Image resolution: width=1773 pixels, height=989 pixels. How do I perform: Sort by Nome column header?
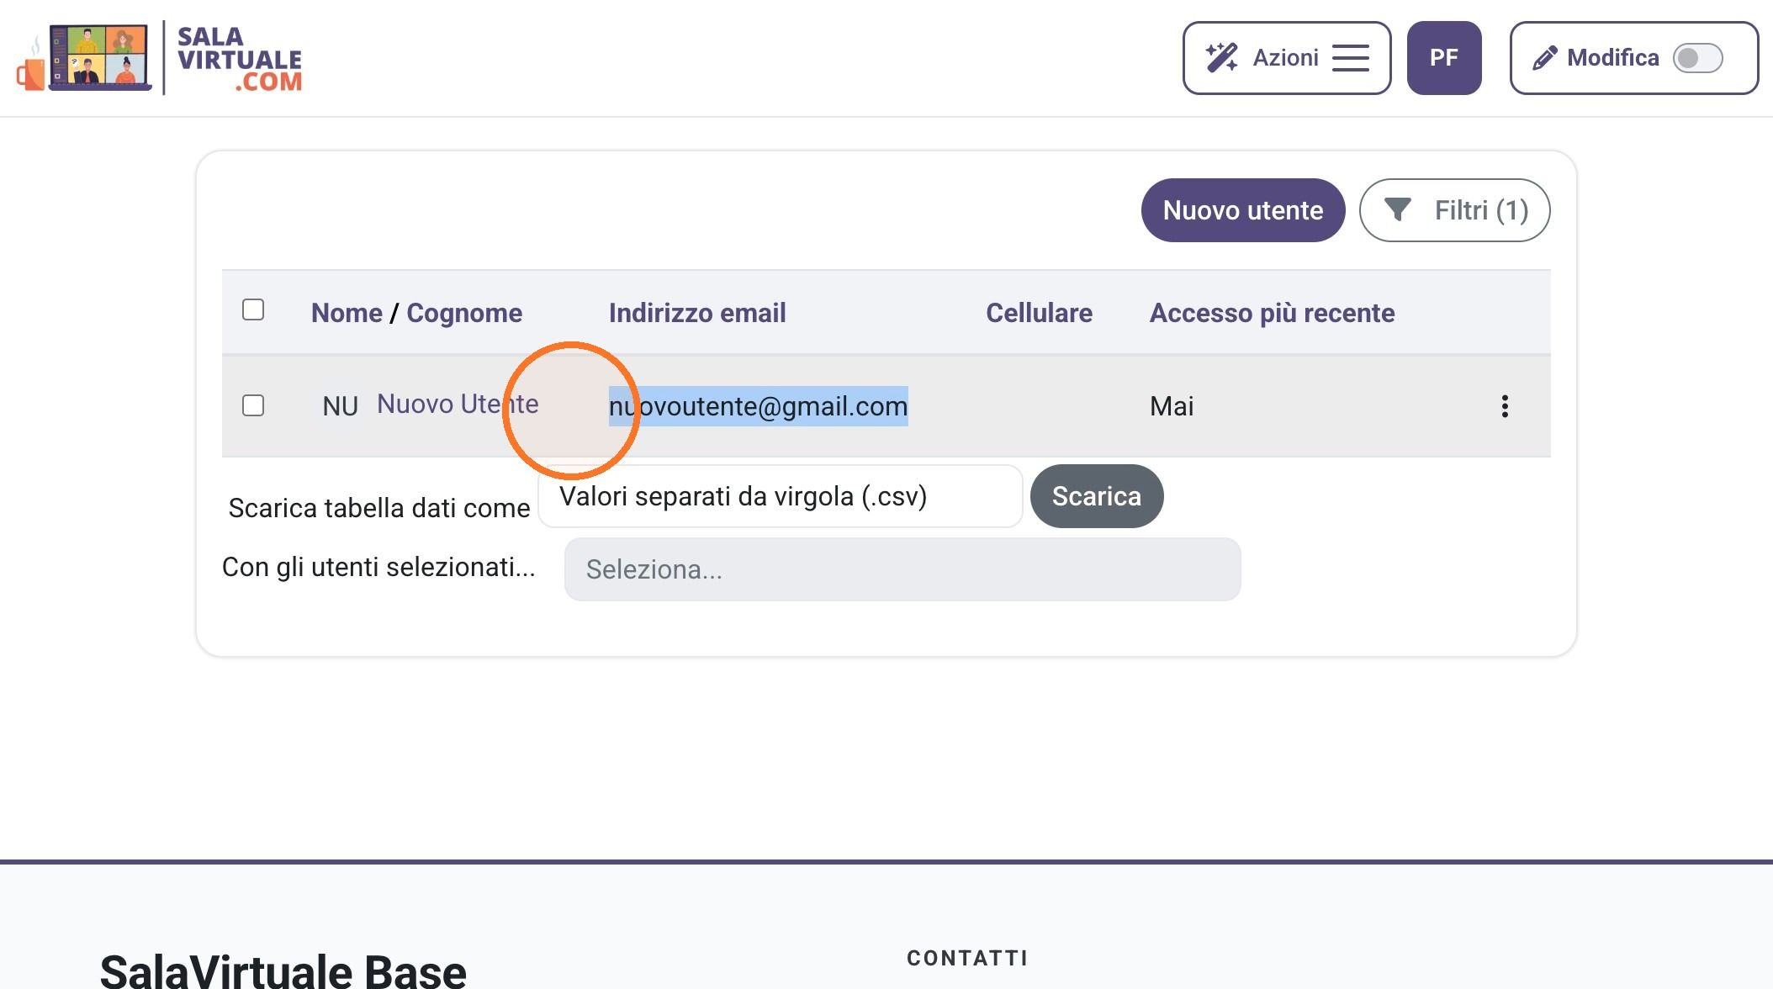coord(347,313)
